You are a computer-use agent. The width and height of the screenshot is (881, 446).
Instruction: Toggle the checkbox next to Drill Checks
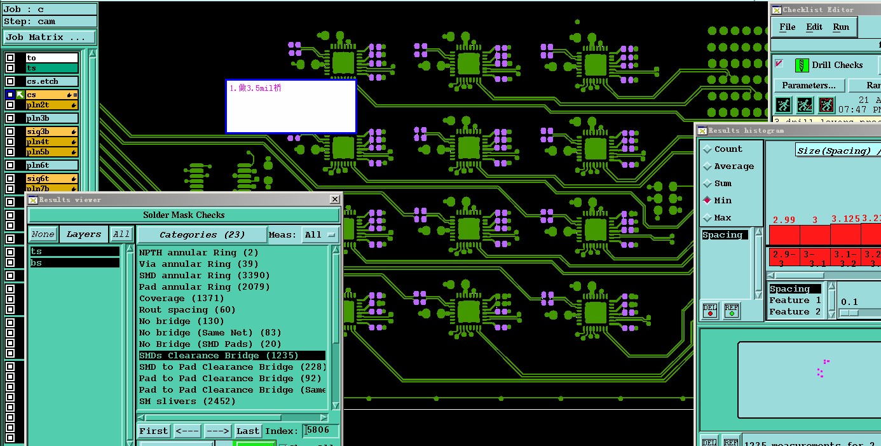coord(779,64)
